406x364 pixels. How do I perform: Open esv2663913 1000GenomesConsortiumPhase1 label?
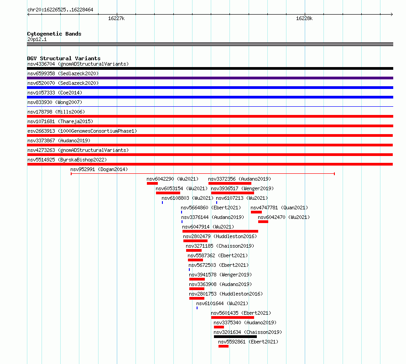82,131
